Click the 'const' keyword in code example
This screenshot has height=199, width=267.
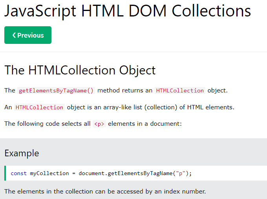coord(19,173)
